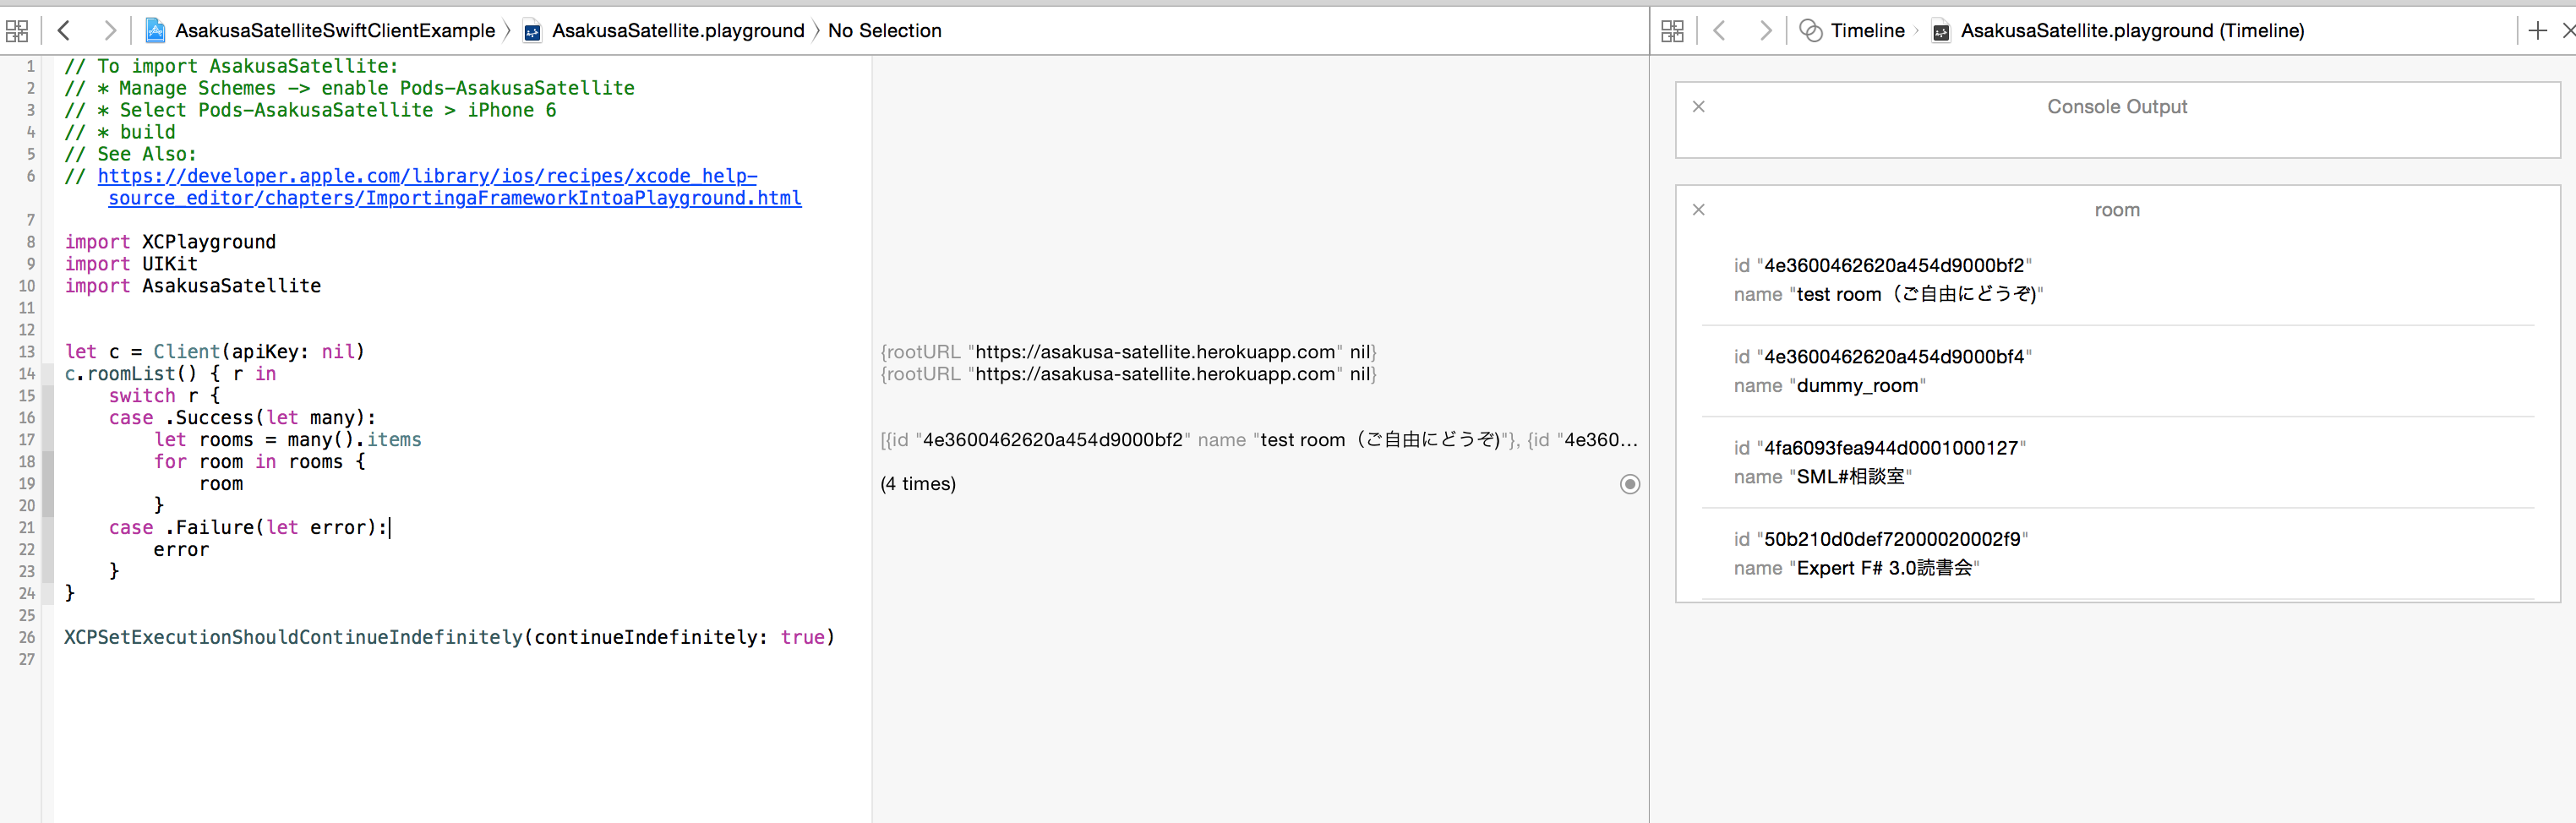Go forward in the source editor history
2576x823 pixels.
pyautogui.click(x=110, y=31)
